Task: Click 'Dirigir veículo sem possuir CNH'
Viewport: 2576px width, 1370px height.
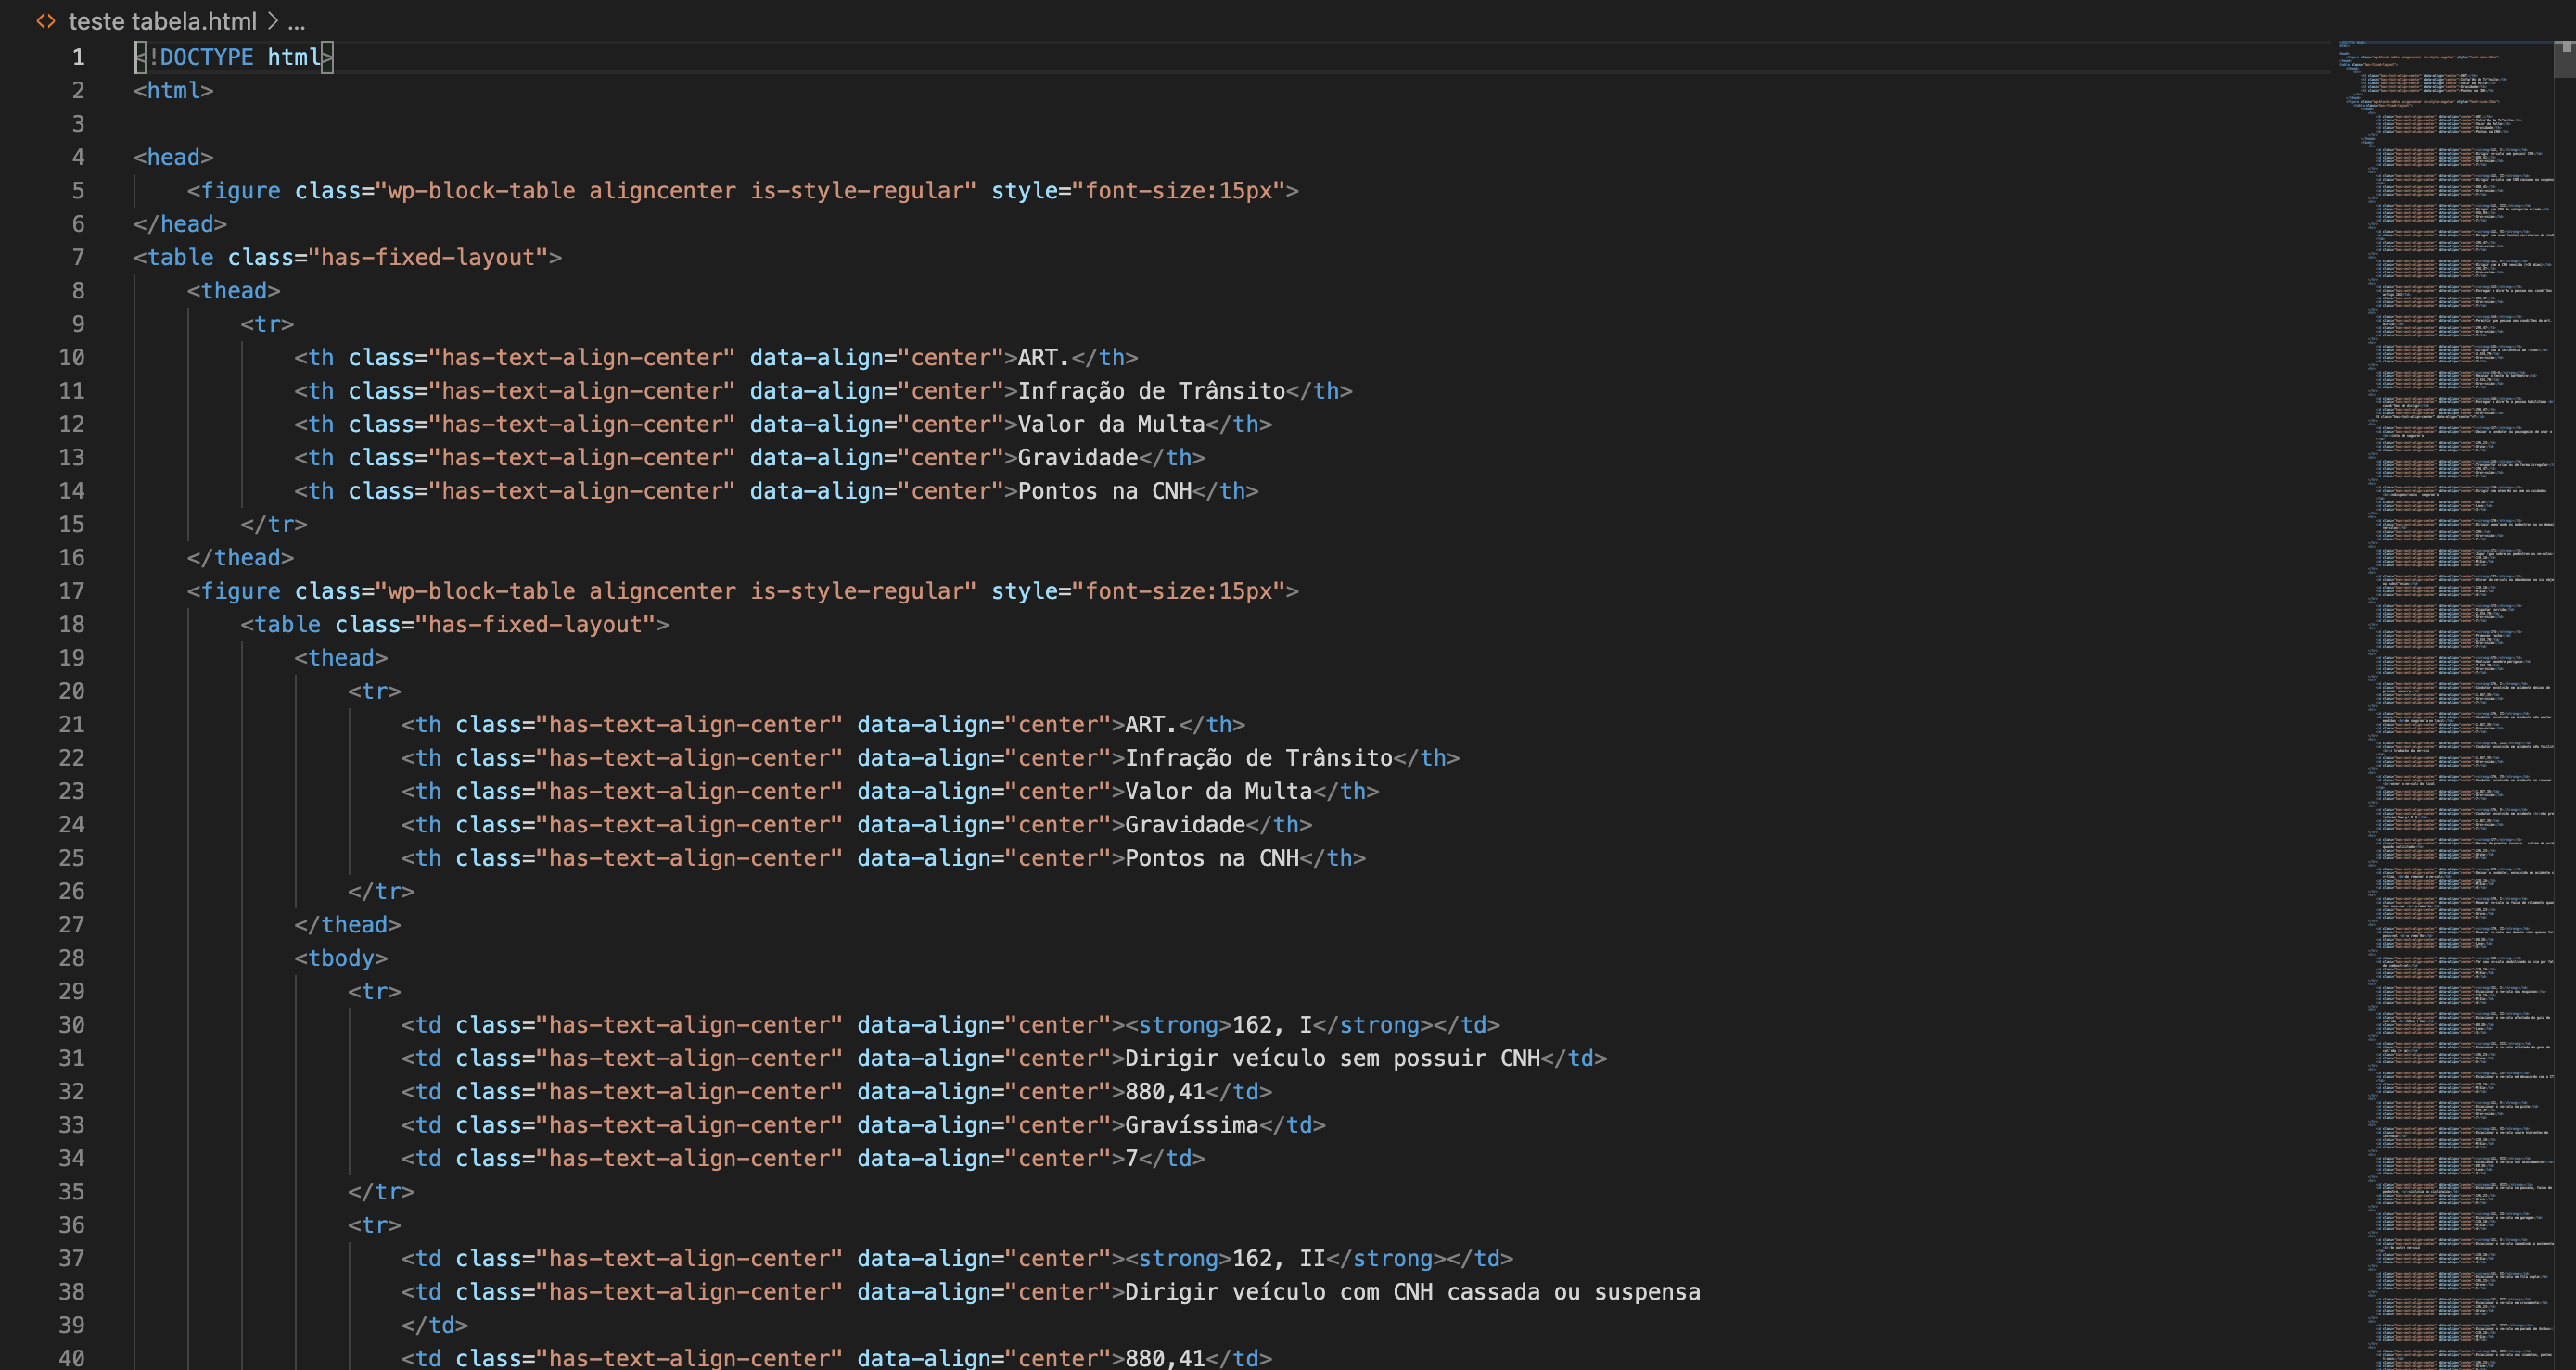Action: 1332,1059
